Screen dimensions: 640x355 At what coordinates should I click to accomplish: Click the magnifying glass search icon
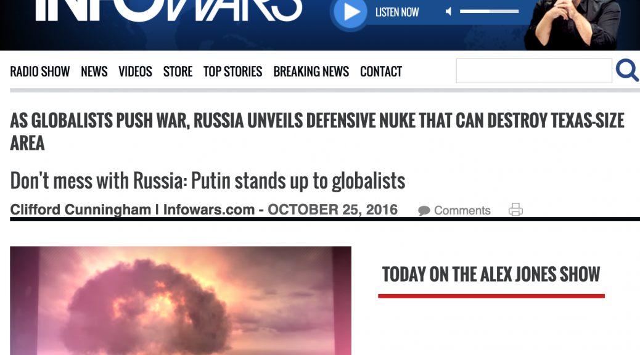point(627,70)
